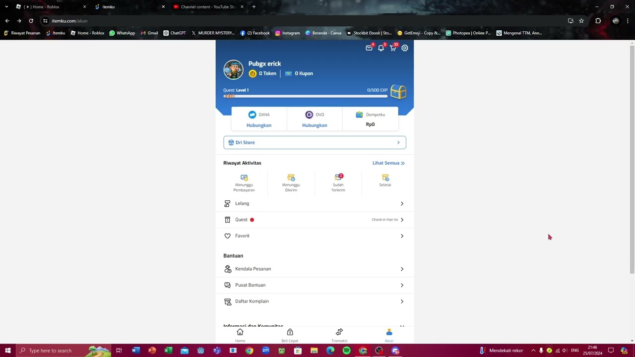Open ChatGPT bookmark

tap(175, 33)
